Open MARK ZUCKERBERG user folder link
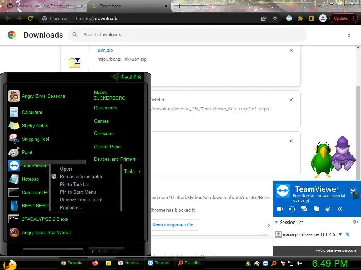The width and height of the screenshot is (361, 270). 110,95
